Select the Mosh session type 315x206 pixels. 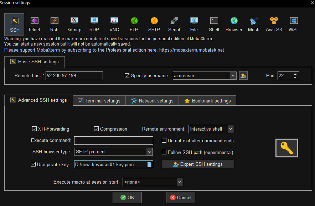point(253,25)
